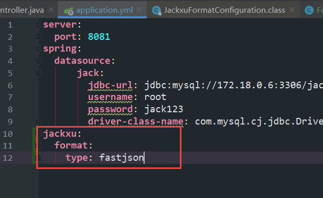Click the fold end marker on line 9

coord(38,121)
